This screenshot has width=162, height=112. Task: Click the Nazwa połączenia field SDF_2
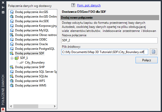109,40
